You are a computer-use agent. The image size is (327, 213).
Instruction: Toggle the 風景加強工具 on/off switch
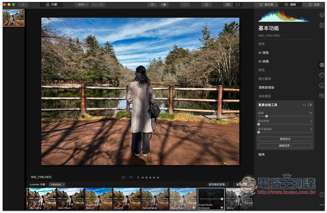coord(310,105)
